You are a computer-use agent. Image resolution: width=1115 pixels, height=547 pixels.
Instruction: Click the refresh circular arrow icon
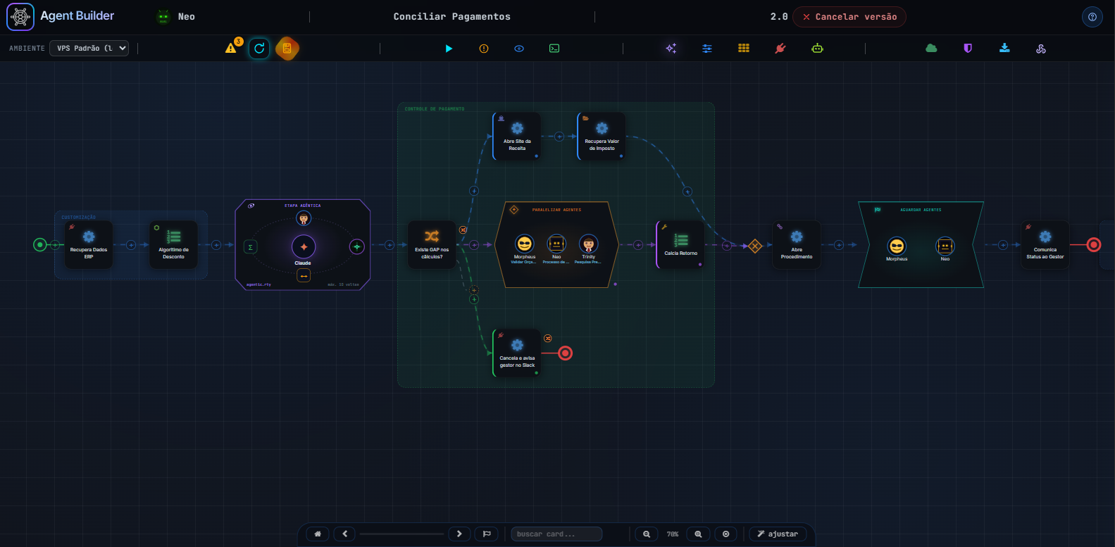pos(259,49)
